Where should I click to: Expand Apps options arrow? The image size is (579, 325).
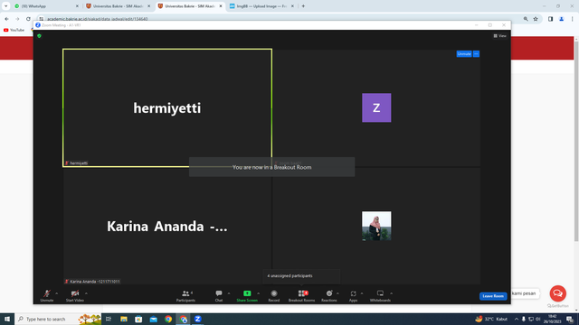pyautogui.click(x=362, y=293)
